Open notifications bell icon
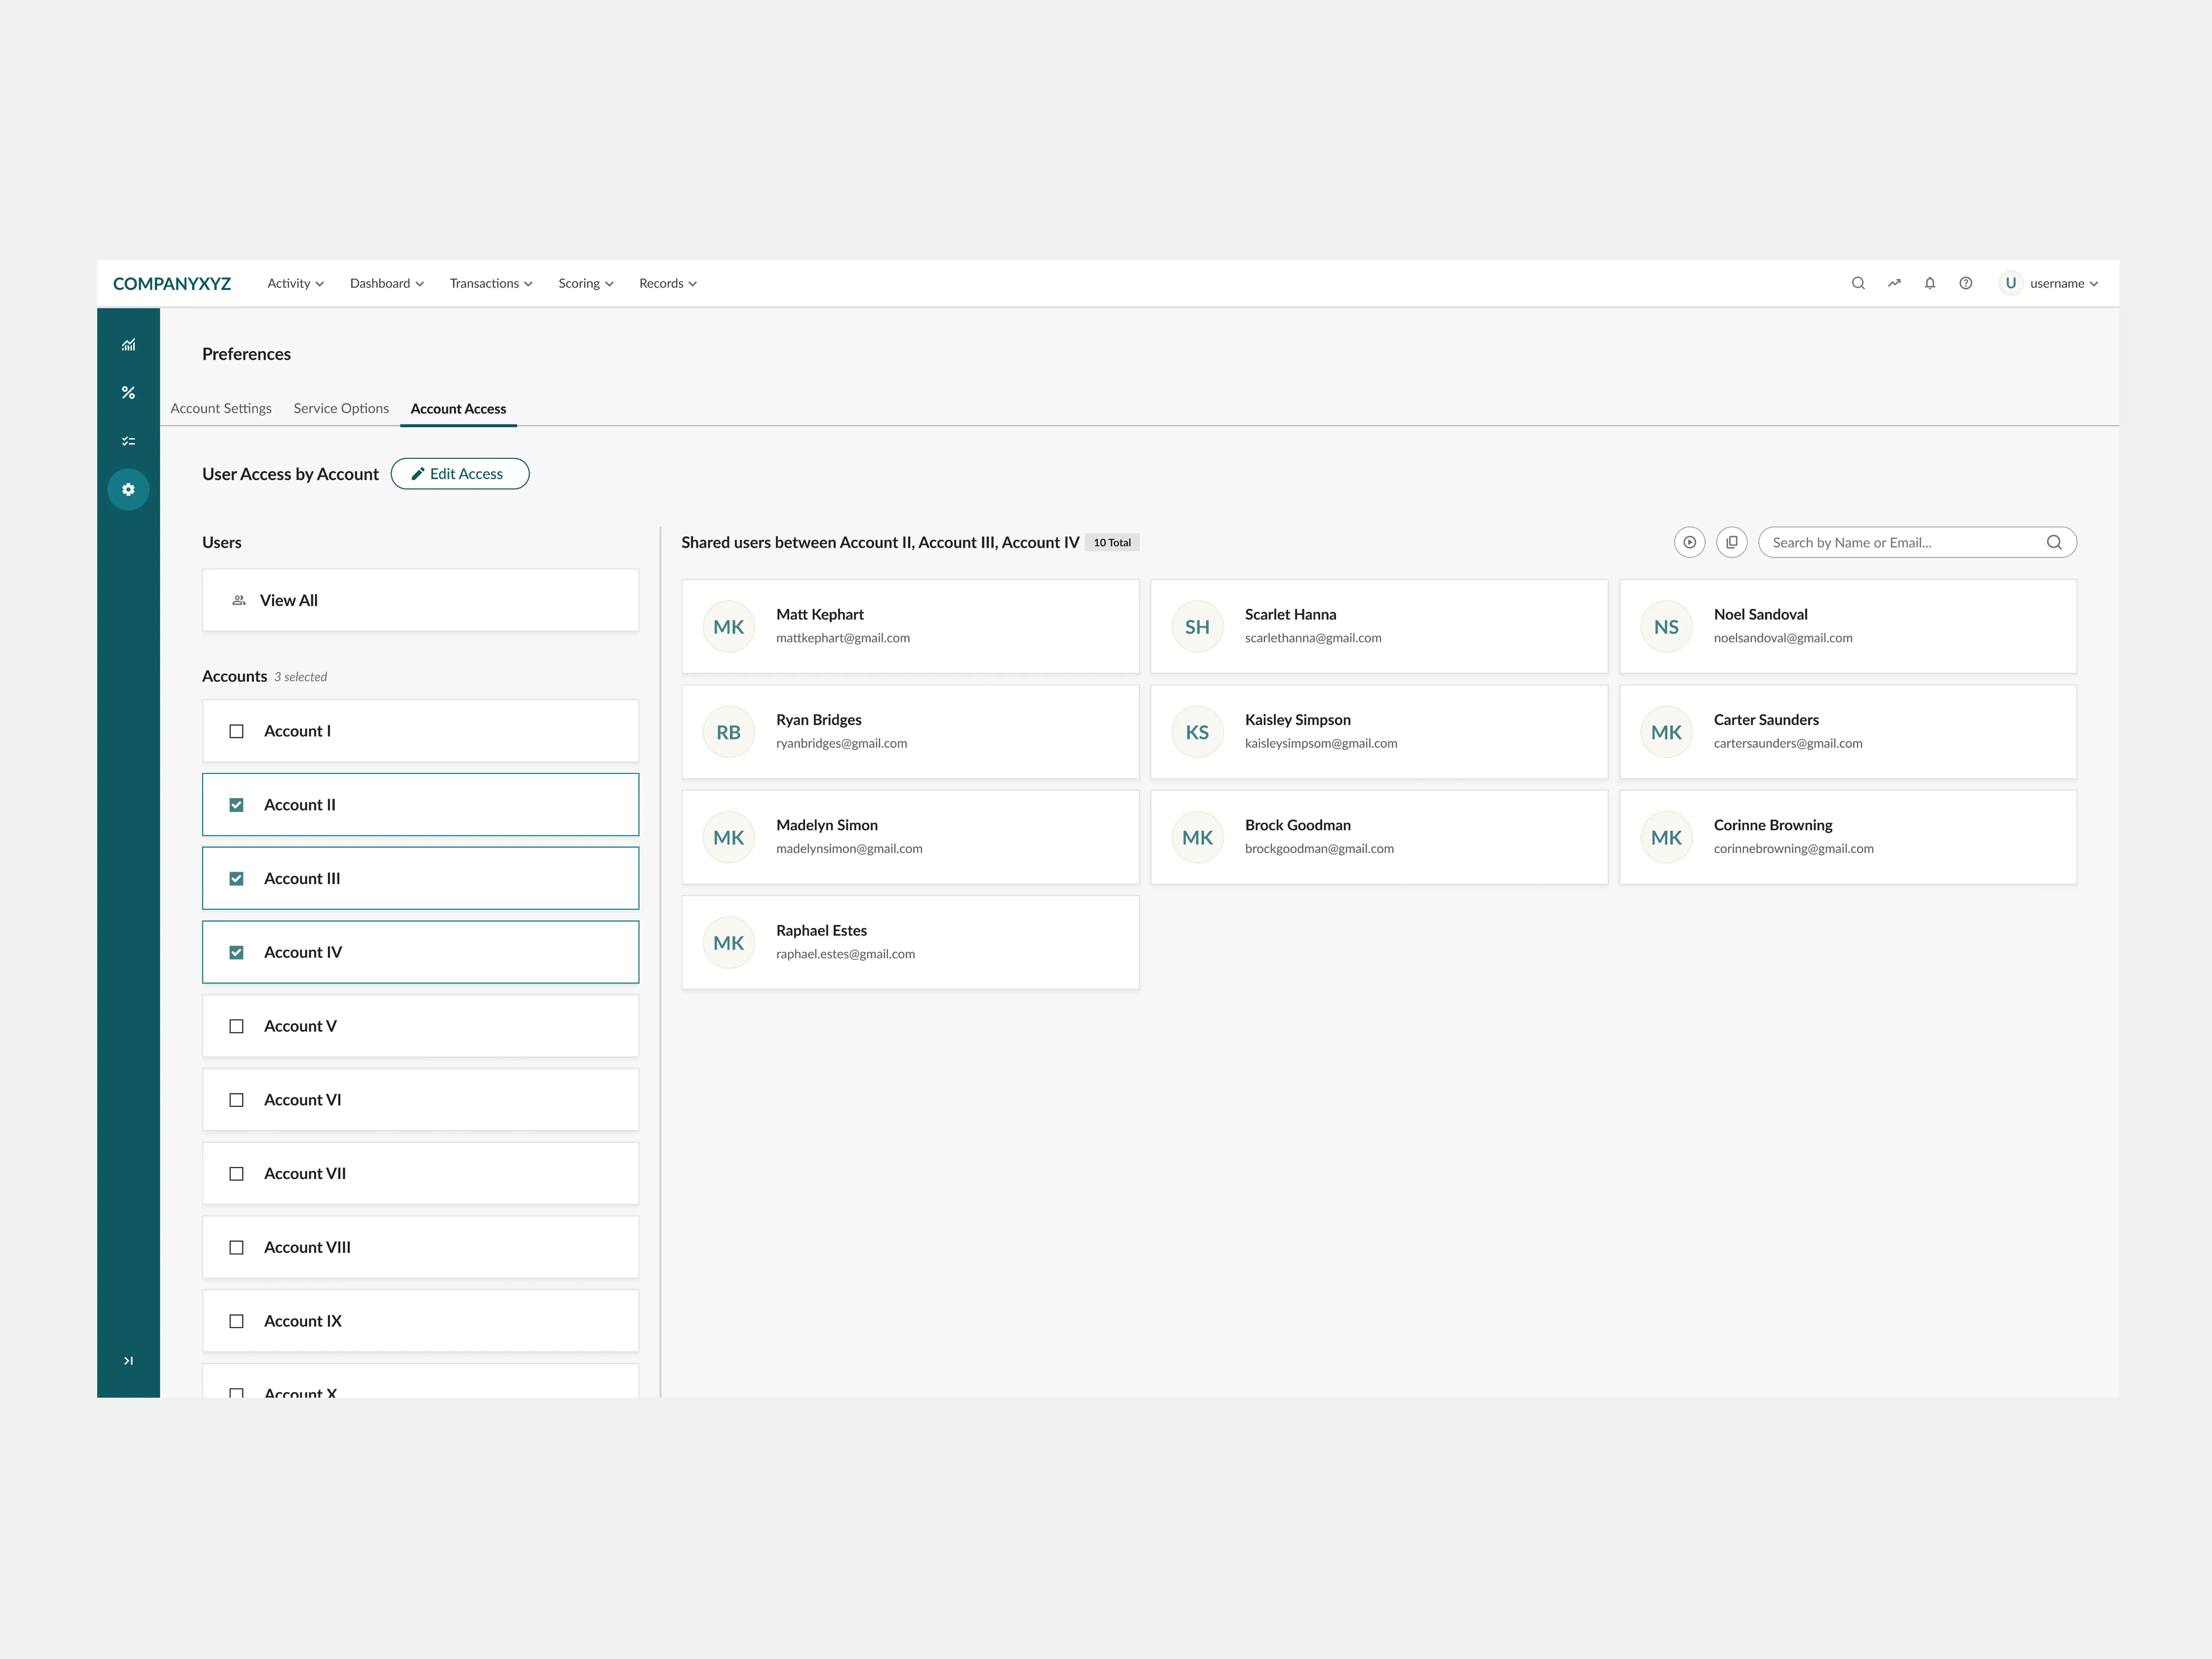Viewport: 2212px width, 1659px height. [1930, 283]
